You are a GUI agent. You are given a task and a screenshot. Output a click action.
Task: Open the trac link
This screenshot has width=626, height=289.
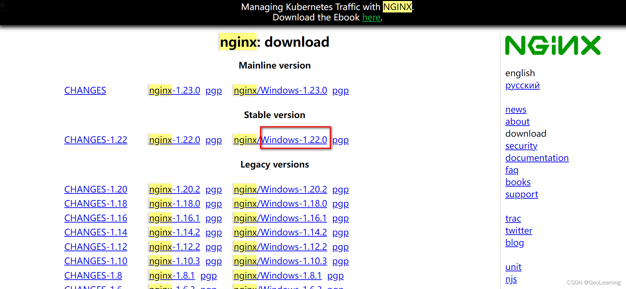(x=513, y=218)
